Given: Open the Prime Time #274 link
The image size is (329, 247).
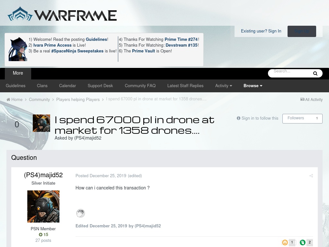Looking at the screenshot, I should tap(181, 39).
